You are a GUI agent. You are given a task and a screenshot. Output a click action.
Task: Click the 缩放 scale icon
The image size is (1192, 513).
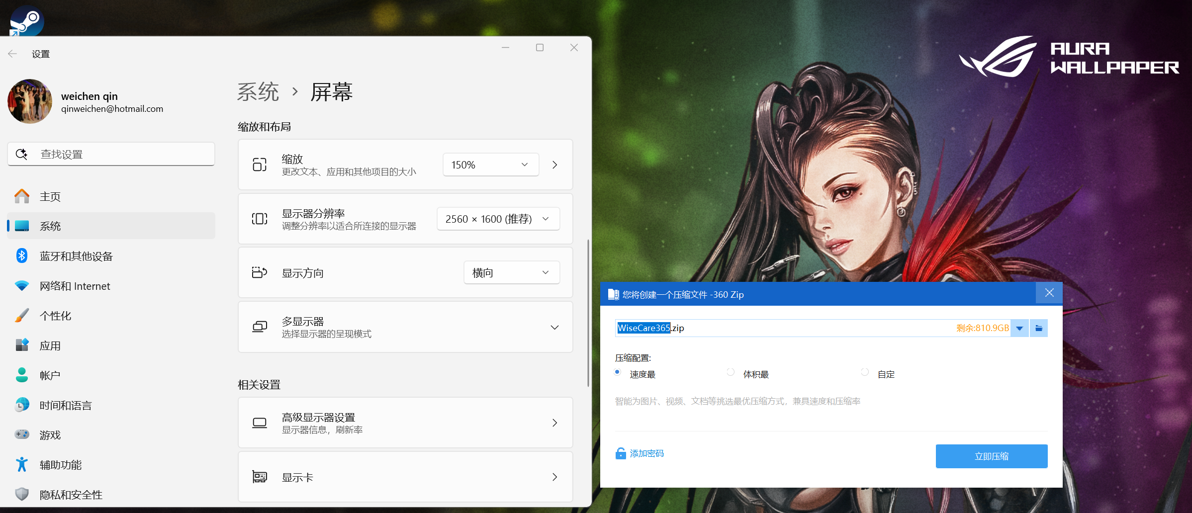coord(260,165)
